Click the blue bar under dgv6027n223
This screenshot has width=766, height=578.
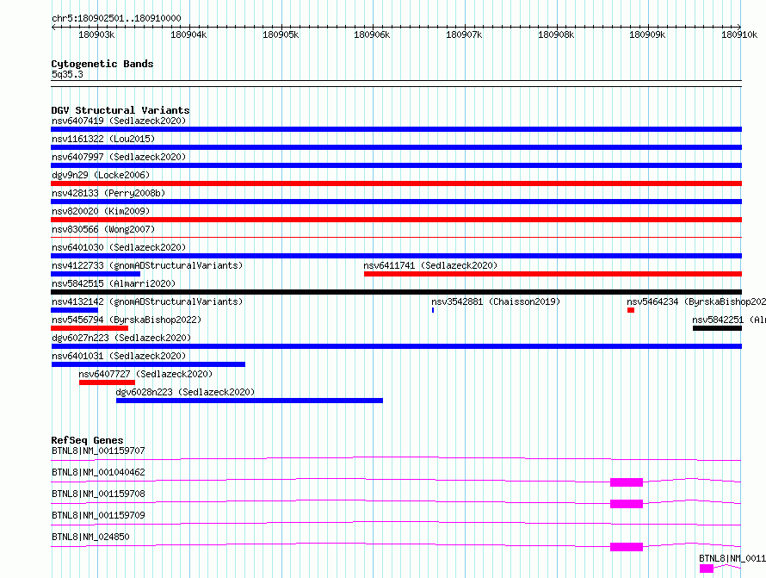[396, 346]
